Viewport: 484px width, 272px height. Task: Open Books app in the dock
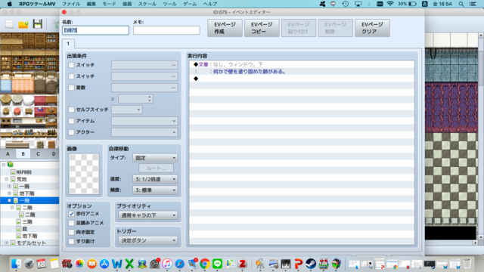[92, 264]
